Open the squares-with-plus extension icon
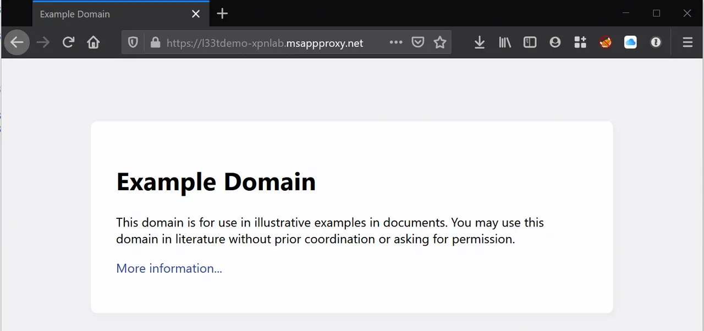Image resolution: width=704 pixels, height=331 pixels. pyautogui.click(x=580, y=42)
